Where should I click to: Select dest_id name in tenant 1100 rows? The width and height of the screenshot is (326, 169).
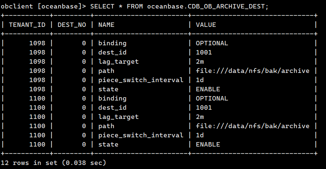[112, 108]
